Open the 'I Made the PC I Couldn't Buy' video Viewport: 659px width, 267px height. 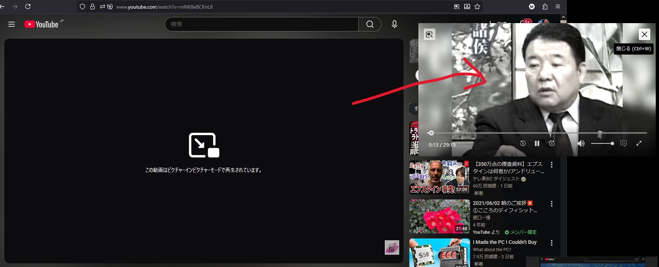[x=504, y=242]
